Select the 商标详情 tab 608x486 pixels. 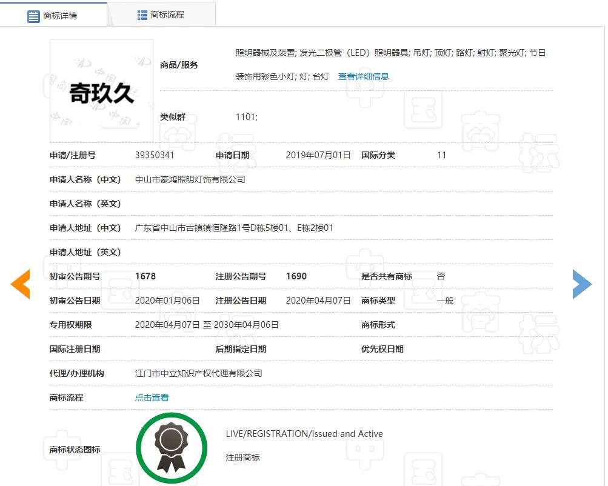[x=53, y=16]
